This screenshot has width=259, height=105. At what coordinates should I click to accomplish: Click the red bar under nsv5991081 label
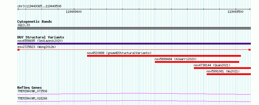pos(229,74)
